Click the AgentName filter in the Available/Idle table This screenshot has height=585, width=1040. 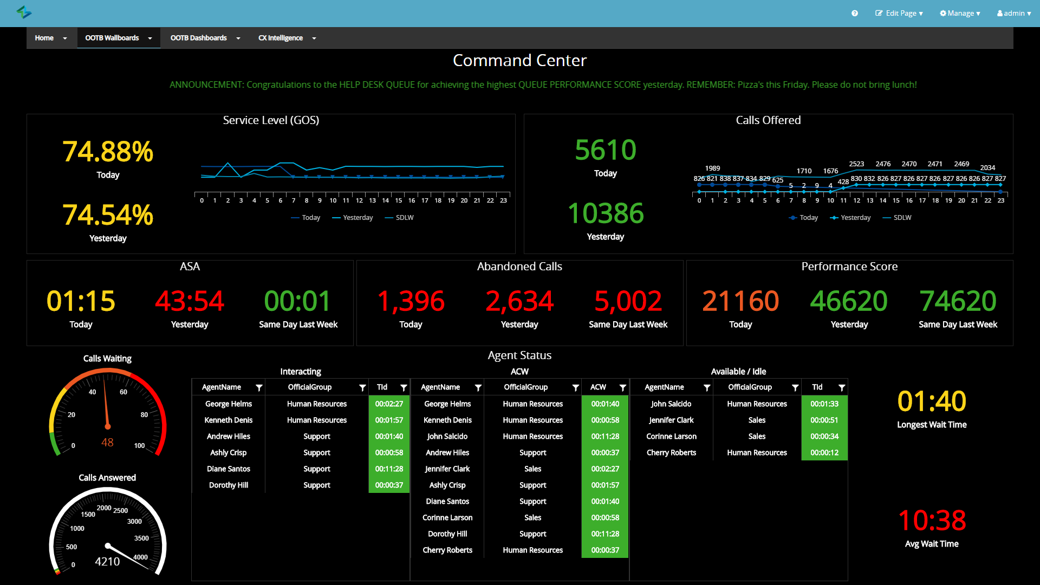click(707, 387)
